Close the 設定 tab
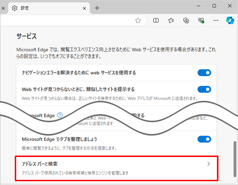This screenshot has width=238, height=185. click(x=84, y=8)
